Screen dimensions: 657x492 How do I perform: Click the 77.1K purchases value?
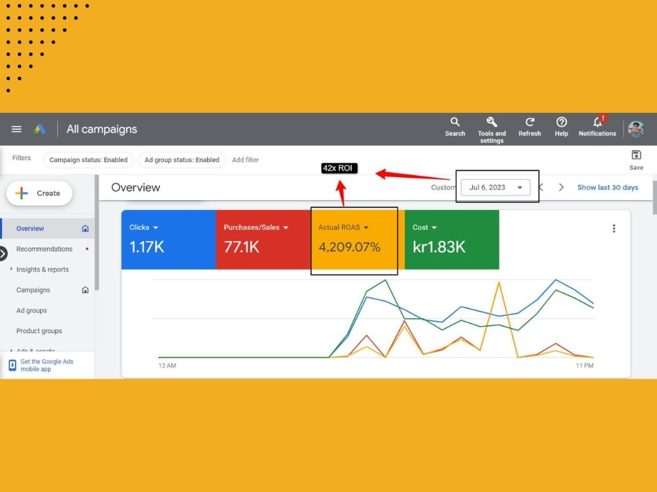pos(241,247)
